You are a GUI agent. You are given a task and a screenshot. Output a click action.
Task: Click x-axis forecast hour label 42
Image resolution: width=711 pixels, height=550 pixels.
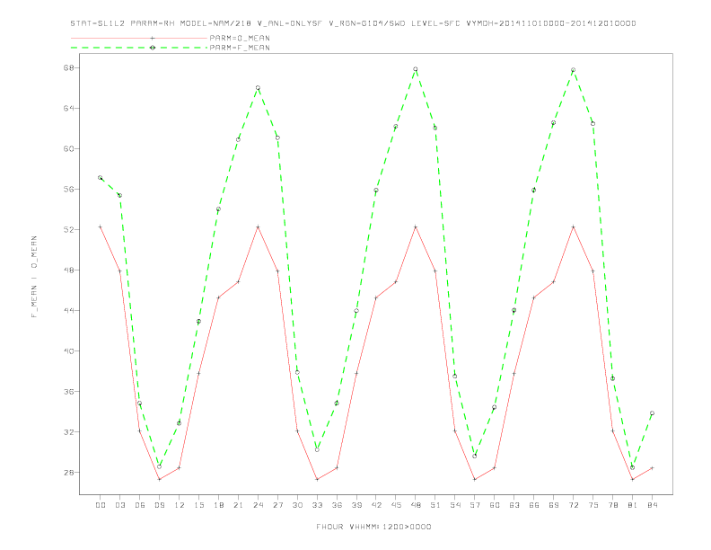[376, 505]
